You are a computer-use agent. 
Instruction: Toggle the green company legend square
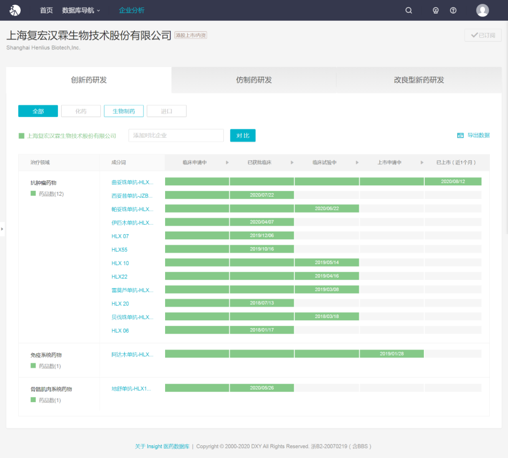tap(21, 136)
